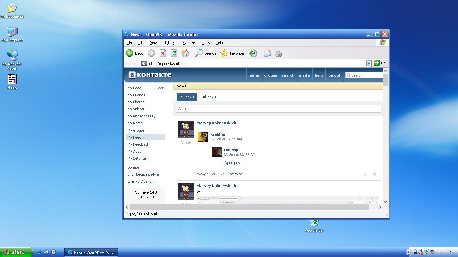Switch to the All news tab
Screen dimensions: 458x257
[x=209, y=97]
